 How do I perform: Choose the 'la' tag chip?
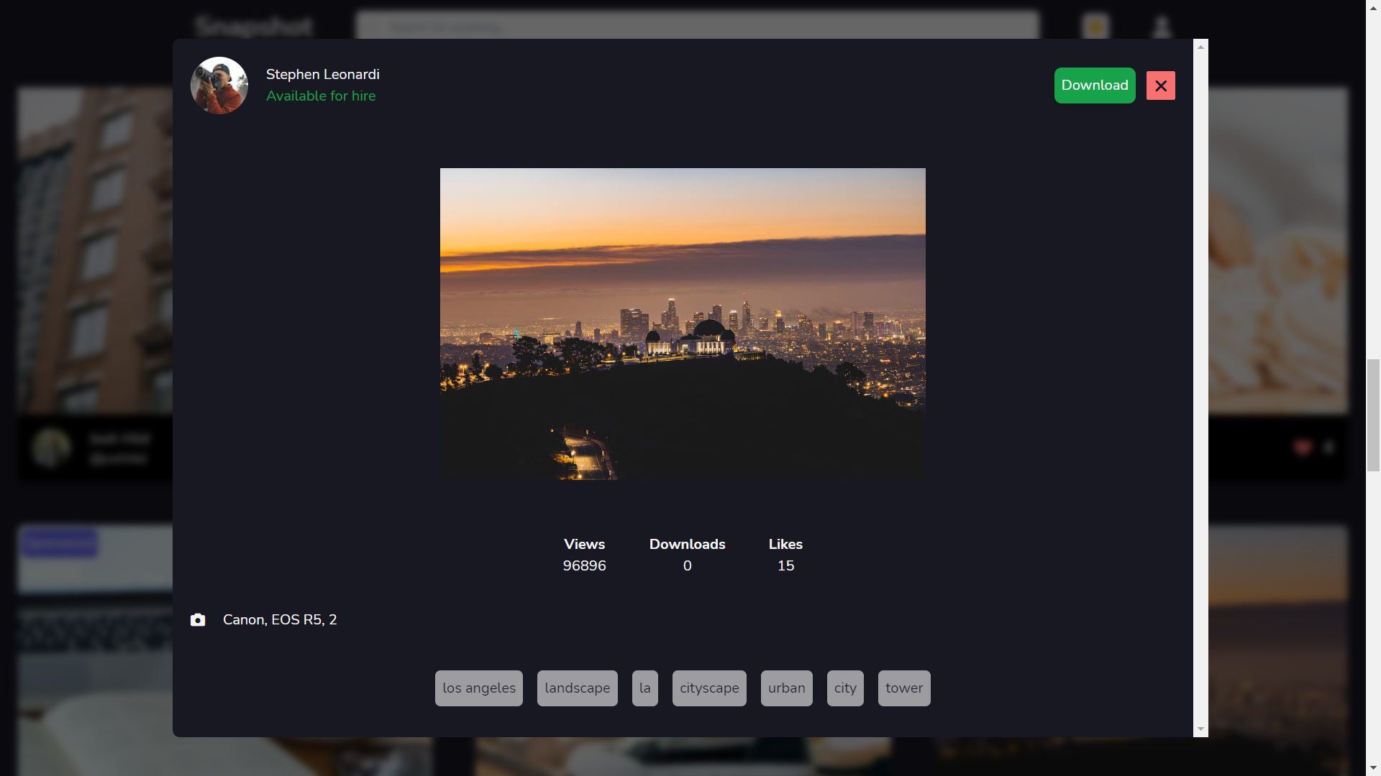coord(645,688)
